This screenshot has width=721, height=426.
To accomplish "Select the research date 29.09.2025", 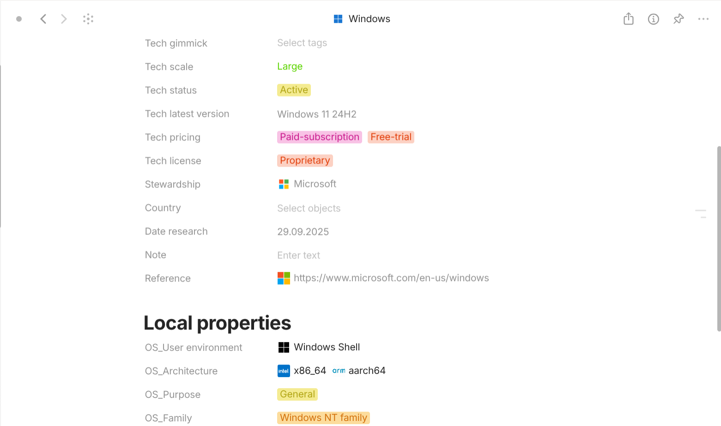I will tap(303, 231).
